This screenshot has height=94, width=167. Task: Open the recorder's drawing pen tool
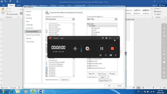[x=116, y=55]
